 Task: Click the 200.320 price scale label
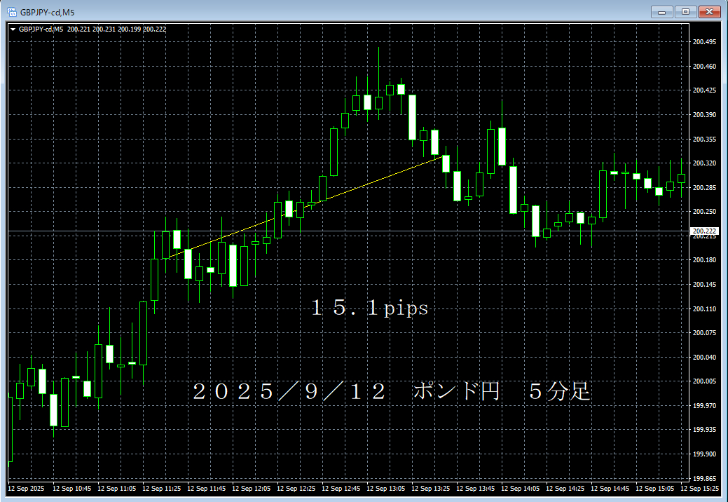pos(703,163)
